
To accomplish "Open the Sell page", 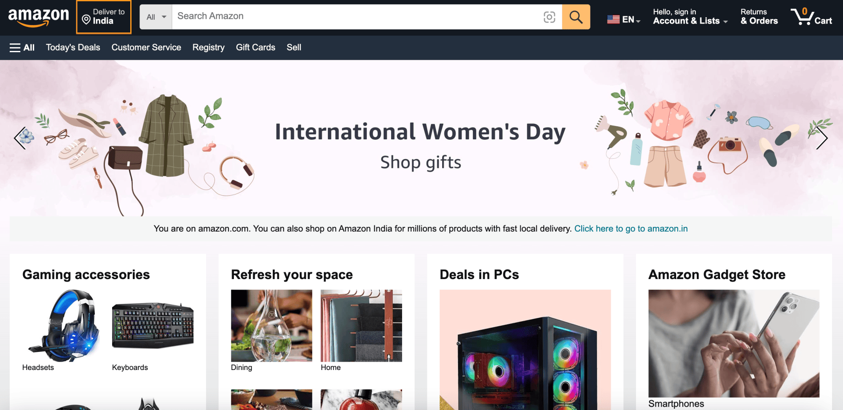I will [x=294, y=48].
